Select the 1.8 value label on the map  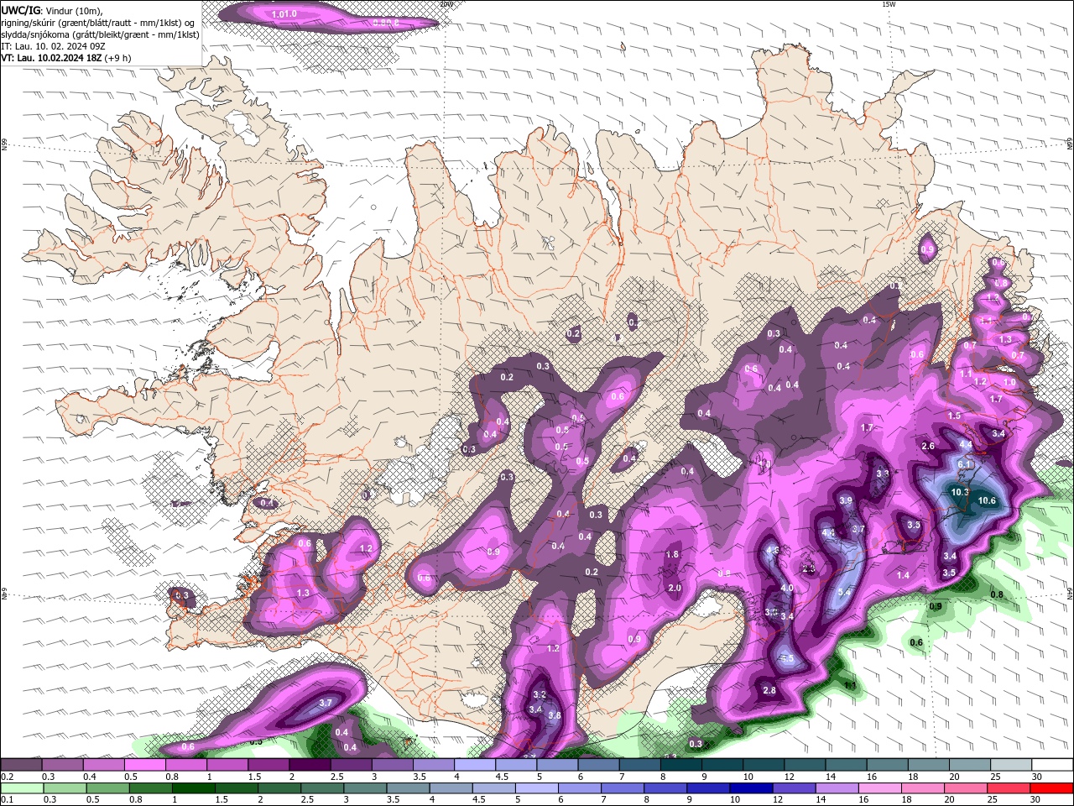pyautogui.click(x=672, y=554)
